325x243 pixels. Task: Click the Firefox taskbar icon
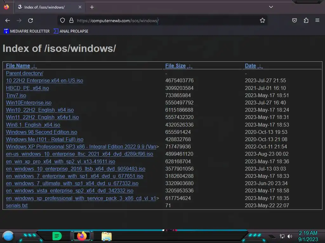pyautogui.click(x=82, y=236)
